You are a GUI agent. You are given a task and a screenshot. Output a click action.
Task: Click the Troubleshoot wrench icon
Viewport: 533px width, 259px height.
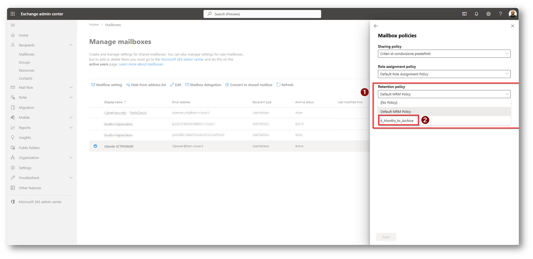pyautogui.click(x=13, y=178)
